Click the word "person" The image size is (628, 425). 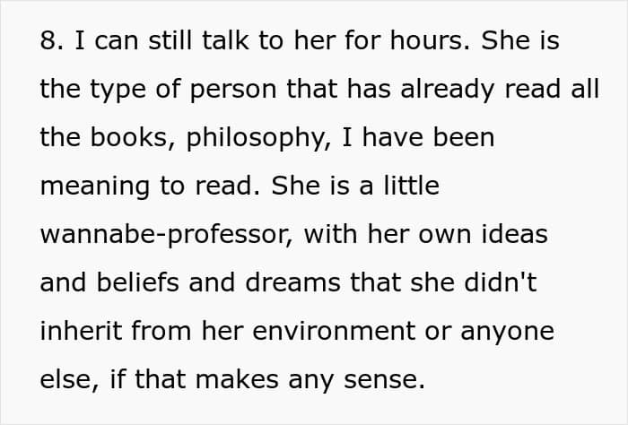click(x=233, y=91)
